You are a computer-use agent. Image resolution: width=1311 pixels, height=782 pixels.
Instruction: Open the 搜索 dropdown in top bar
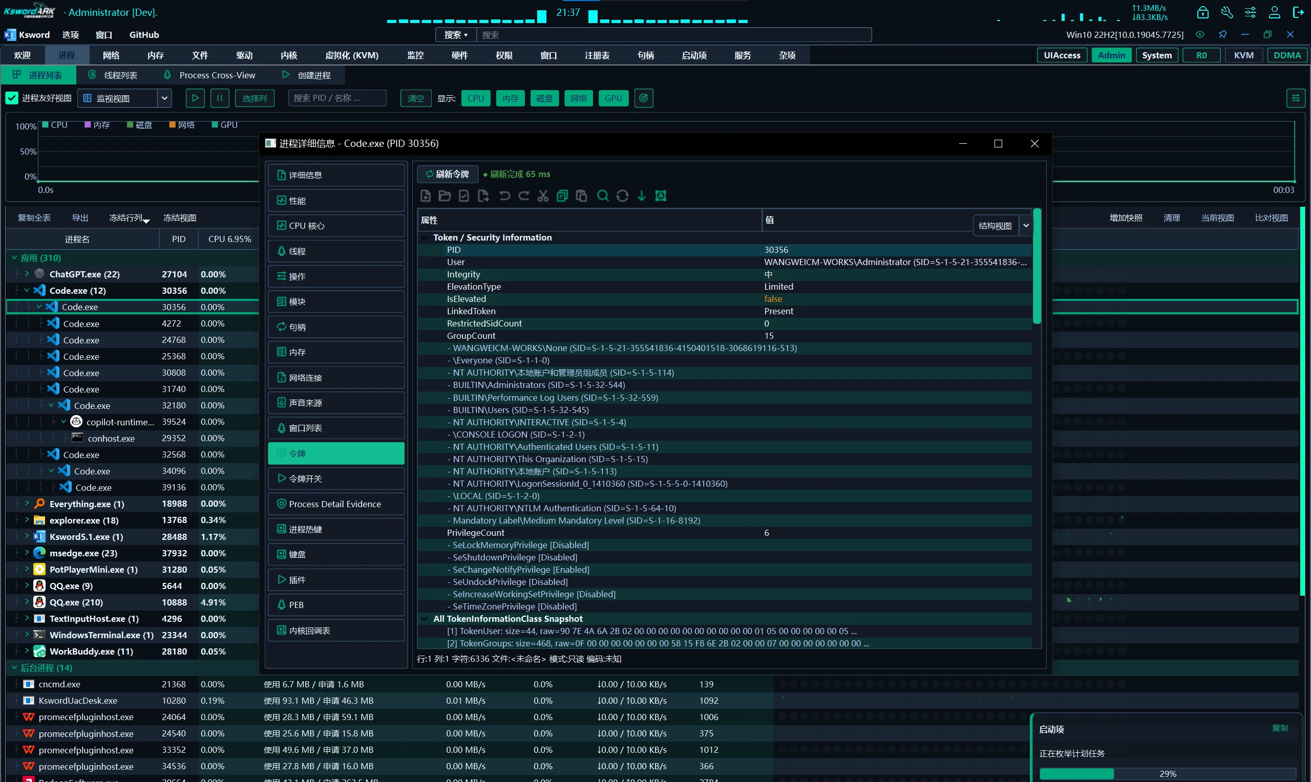[455, 35]
